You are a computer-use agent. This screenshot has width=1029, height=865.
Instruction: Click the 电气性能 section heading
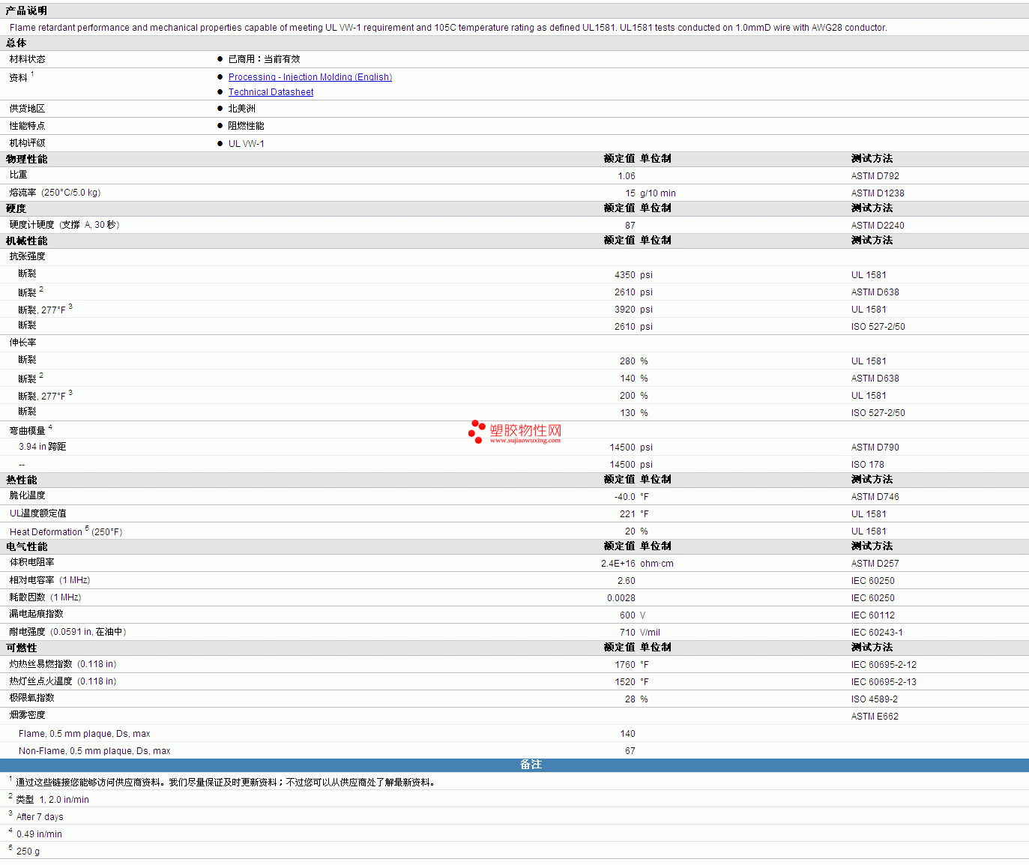(27, 546)
